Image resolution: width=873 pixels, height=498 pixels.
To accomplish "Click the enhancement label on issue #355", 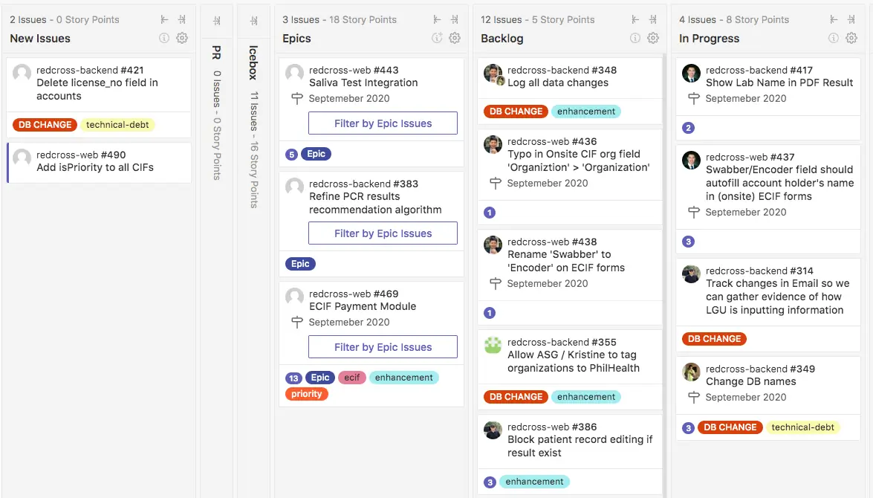I will [x=586, y=397].
